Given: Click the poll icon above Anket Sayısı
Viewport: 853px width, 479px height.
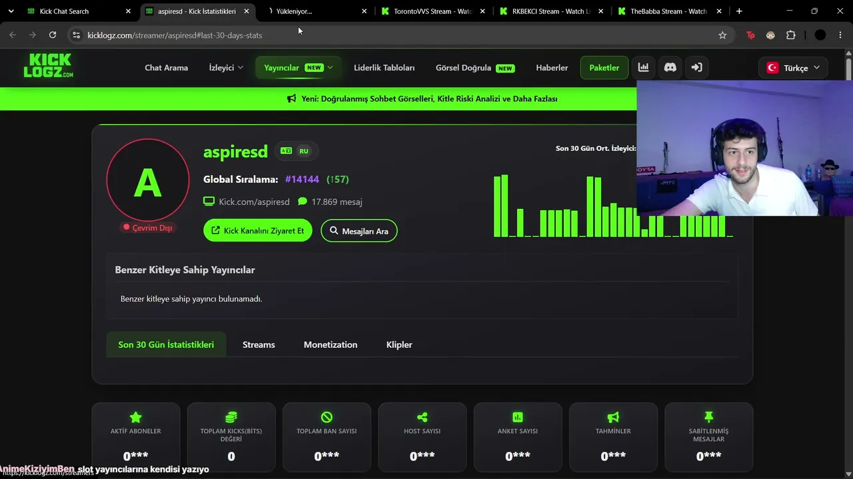Looking at the screenshot, I should (518, 417).
